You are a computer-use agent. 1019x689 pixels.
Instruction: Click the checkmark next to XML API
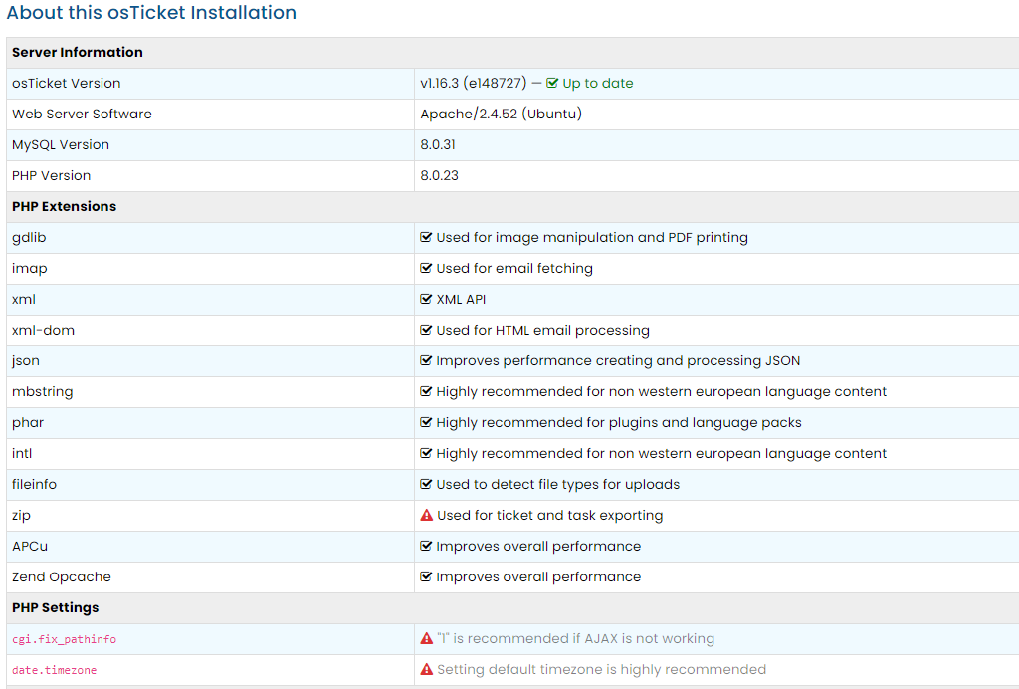[x=427, y=300]
